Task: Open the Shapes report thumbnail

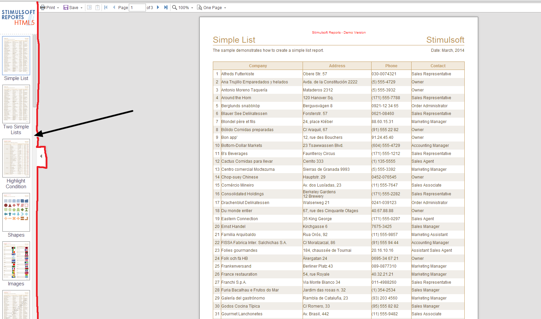Action: (16, 212)
